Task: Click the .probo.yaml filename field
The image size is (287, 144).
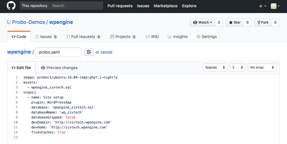Action: pos(58,52)
